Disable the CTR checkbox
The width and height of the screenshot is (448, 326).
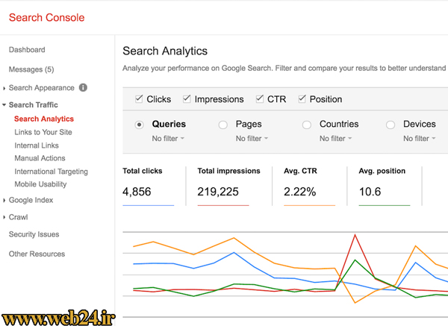[x=259, y=98]
